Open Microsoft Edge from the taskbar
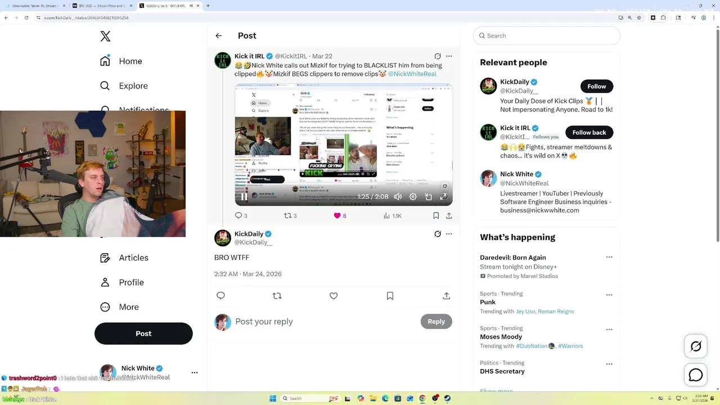Image resolution: width=720 pixels, height=405 pixels. click(x=385, y=398)
